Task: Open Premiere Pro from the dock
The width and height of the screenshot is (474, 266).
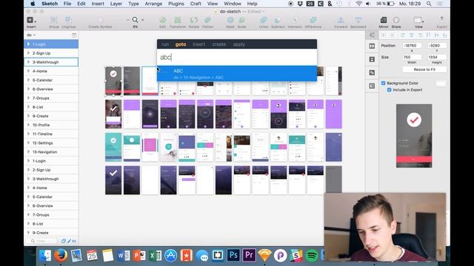Action: click(x=249, y=255)
